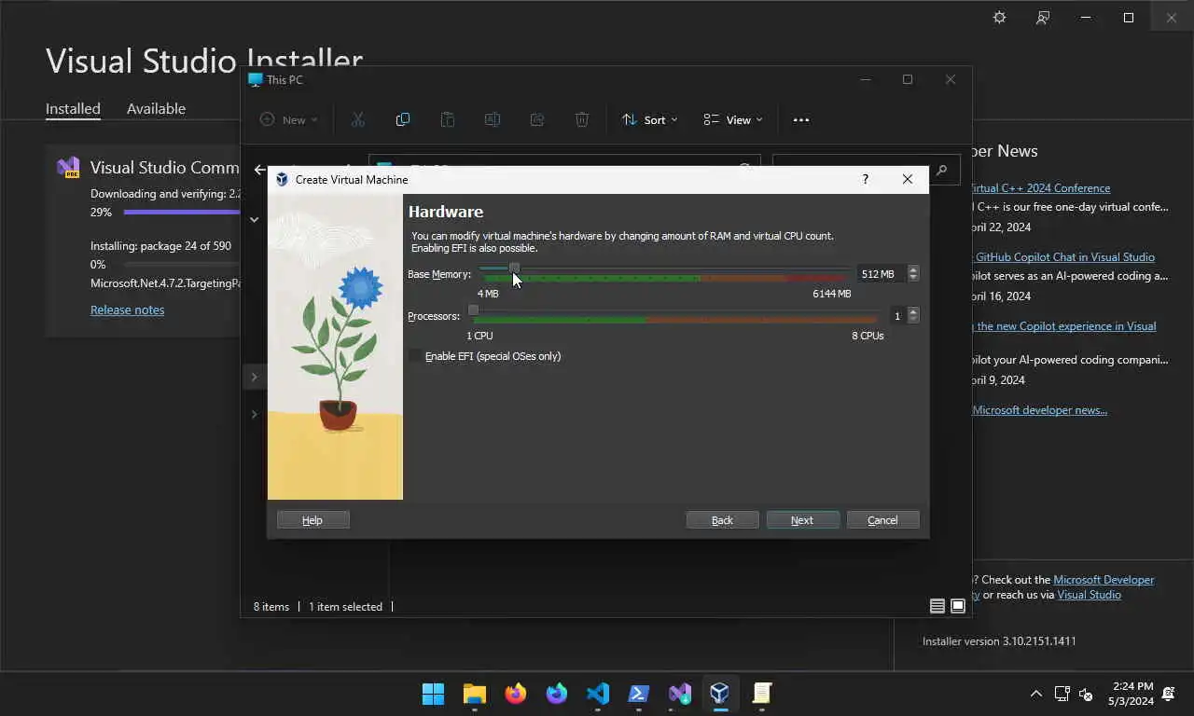Click the question mark help icon in dialog title
This screenshot has height=716, width=1194.
coord(865,179)
